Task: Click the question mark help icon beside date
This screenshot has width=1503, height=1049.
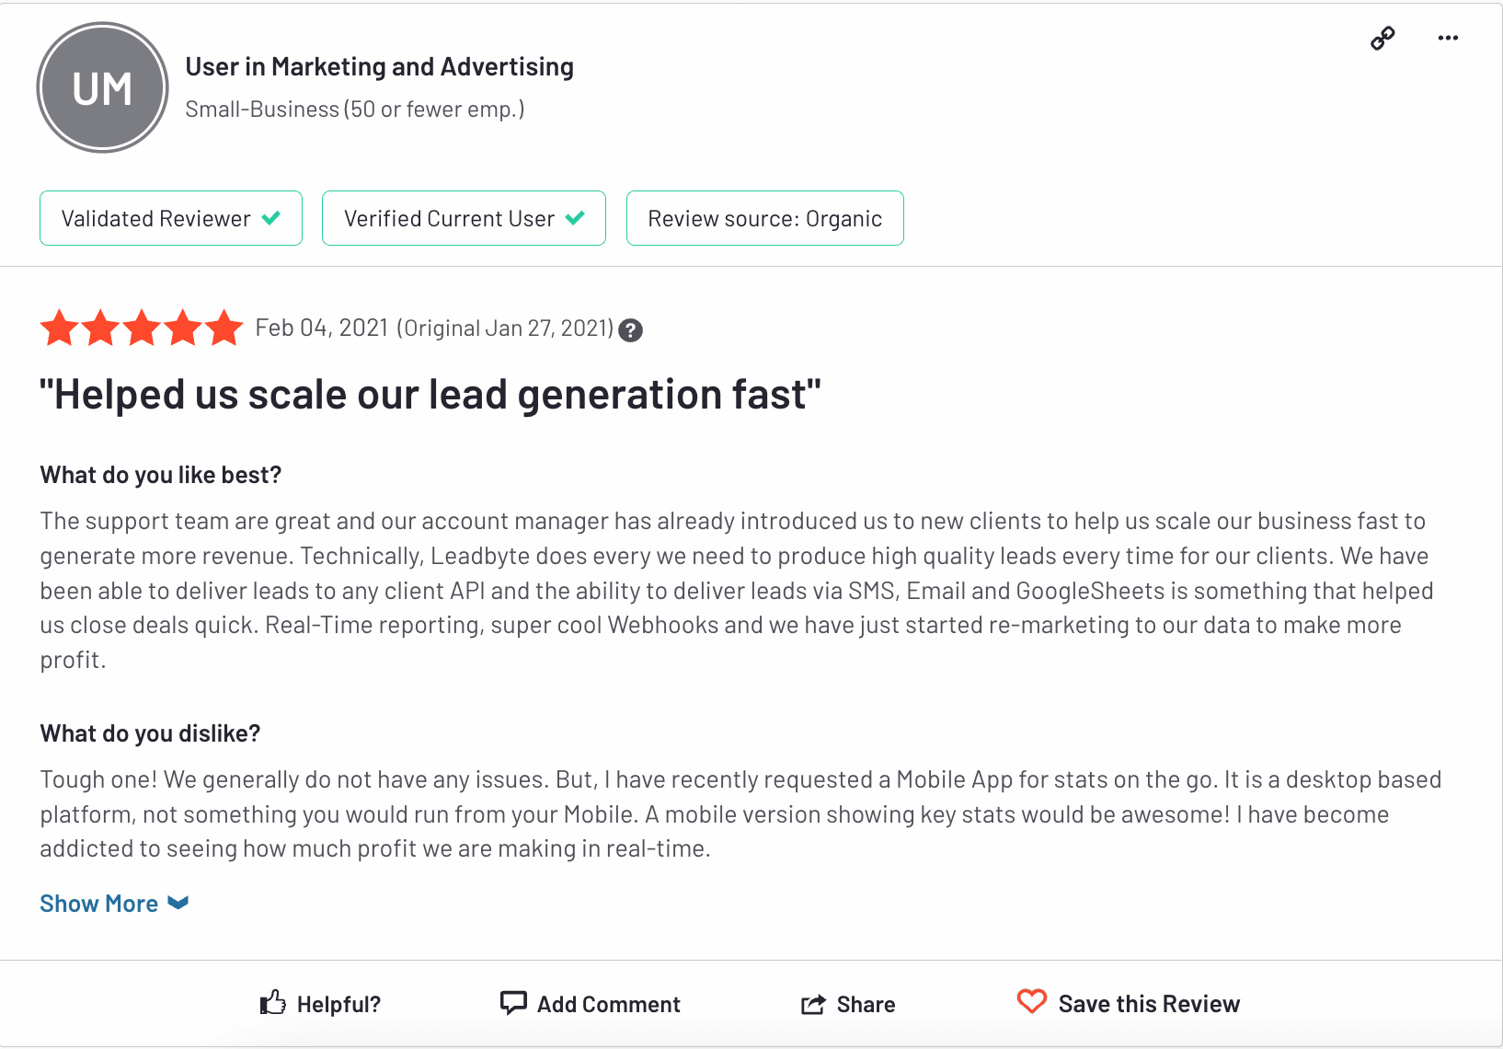Action: coord(630,330)
